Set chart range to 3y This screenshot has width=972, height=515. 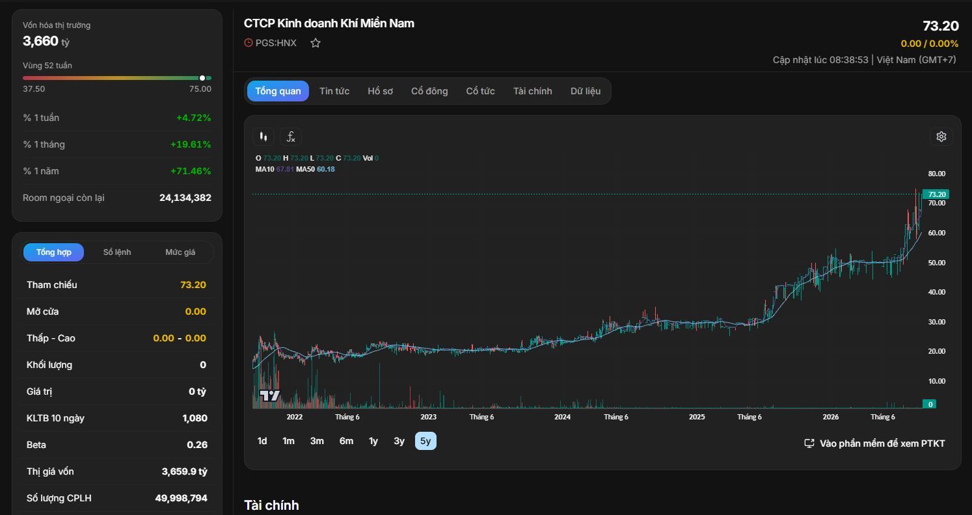click(399, 441)
